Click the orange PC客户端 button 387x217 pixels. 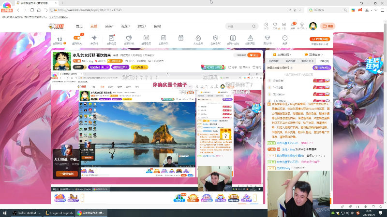[x=320, y=39]
